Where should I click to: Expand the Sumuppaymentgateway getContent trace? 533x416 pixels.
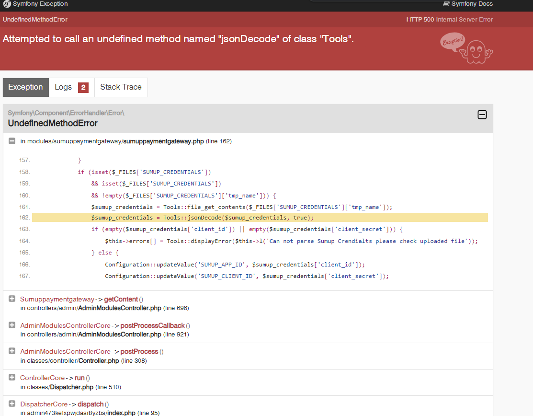pyautogui.click(x=12, y=299)
